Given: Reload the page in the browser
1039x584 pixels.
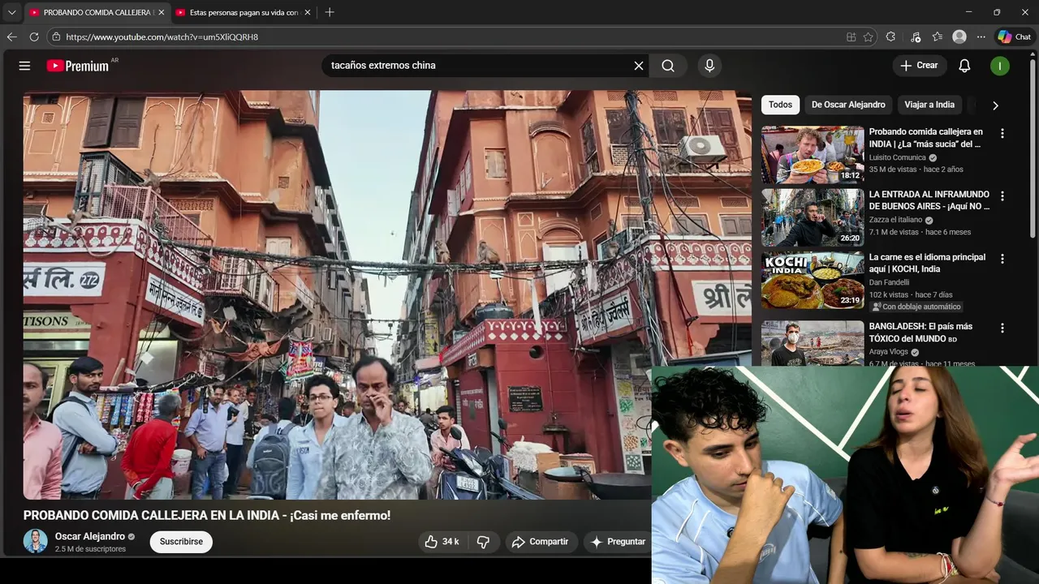Looking at the screenshot, I should pyautogui.click(x=34, y=36).
